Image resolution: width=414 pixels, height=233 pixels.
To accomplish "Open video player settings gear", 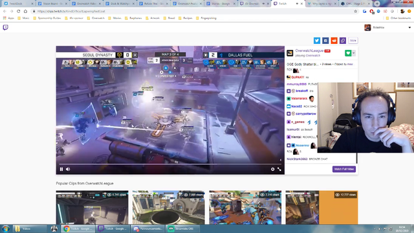I will coord(272,169).
